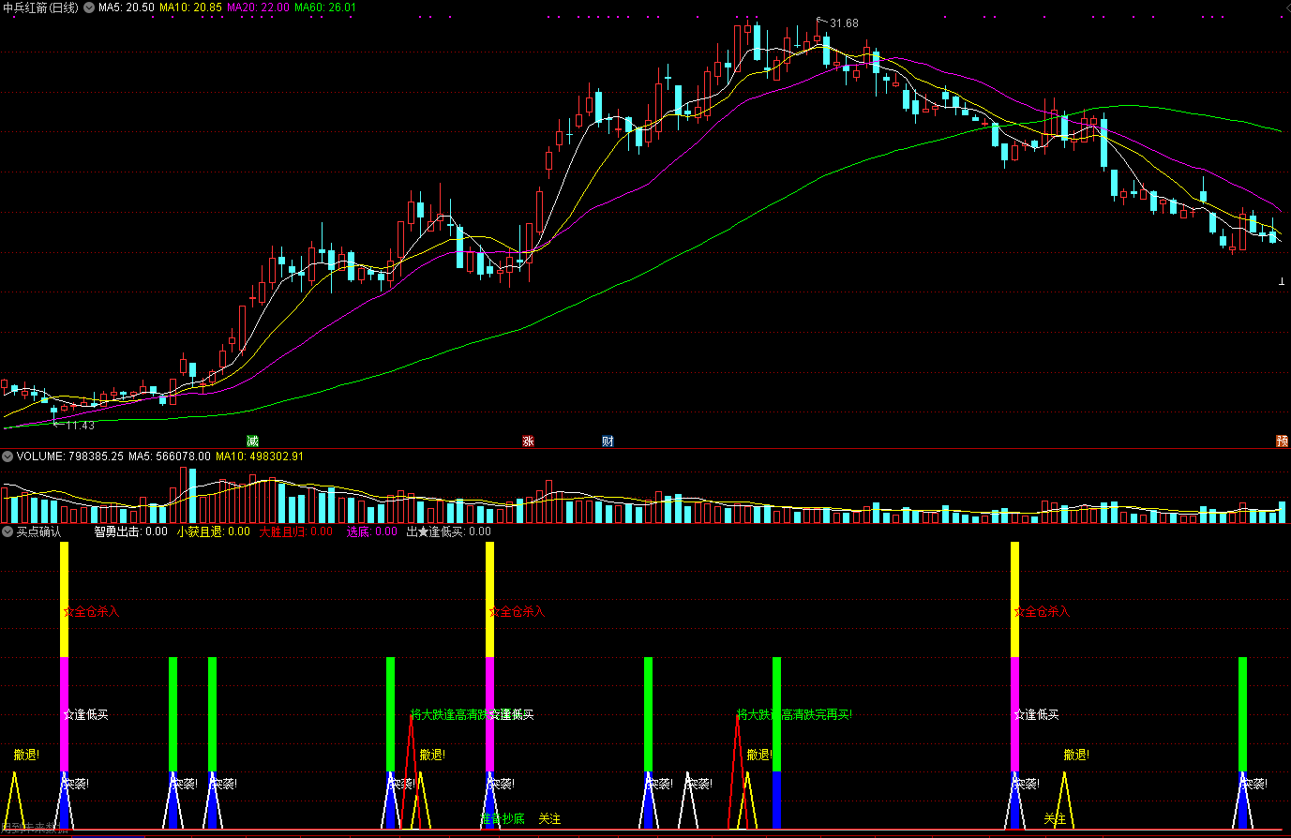Click the 11.43 low price label
Image resolution: width=1291 pixels, height=838 pixels.
tap(81, 426)
